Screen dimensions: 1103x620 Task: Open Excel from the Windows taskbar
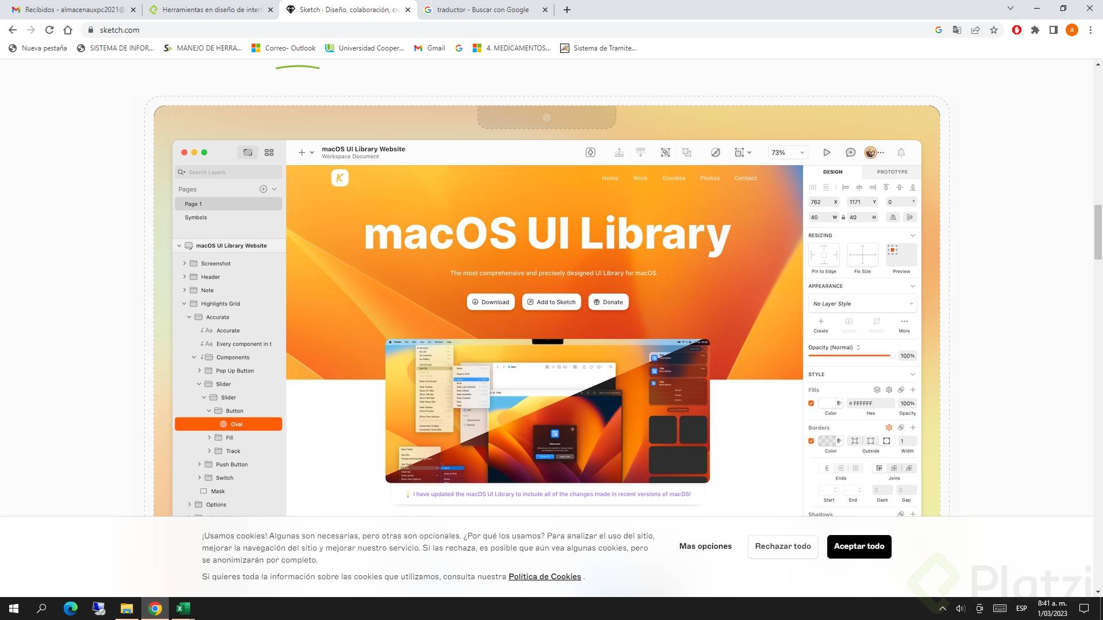[183, 609]
